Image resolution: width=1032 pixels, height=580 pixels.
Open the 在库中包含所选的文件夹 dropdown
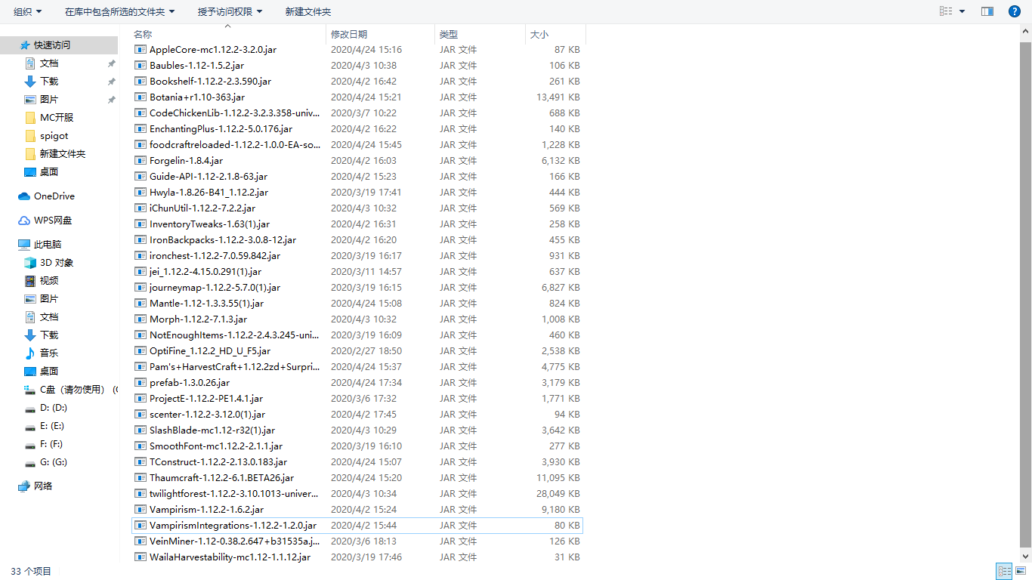pos(119,11)
